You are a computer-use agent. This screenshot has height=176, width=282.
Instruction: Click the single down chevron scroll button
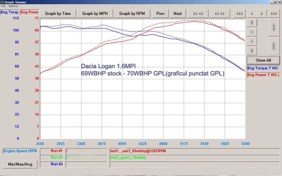tap(252, 42)
